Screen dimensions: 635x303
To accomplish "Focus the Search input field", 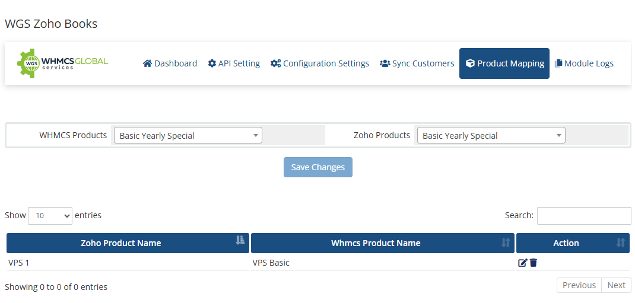I will coord(583,216).
